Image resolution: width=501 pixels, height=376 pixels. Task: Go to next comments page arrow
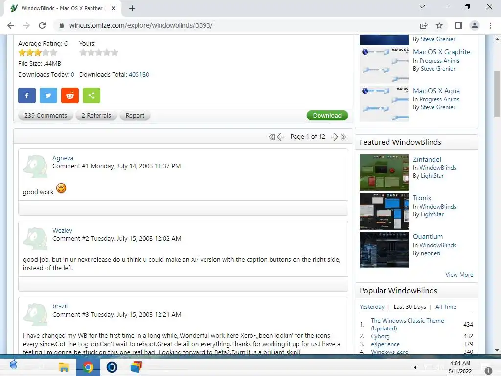[x=334, y=137]
